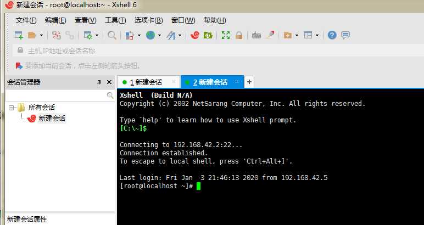
Task: Click the keyboard mapping toolbar icon
Action: point(256,35)
